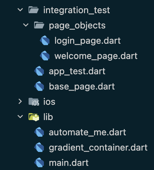Click the yellow lib folder icon
Image resolution: width=154 pixels, height=170 pixels.
point(34,117)
